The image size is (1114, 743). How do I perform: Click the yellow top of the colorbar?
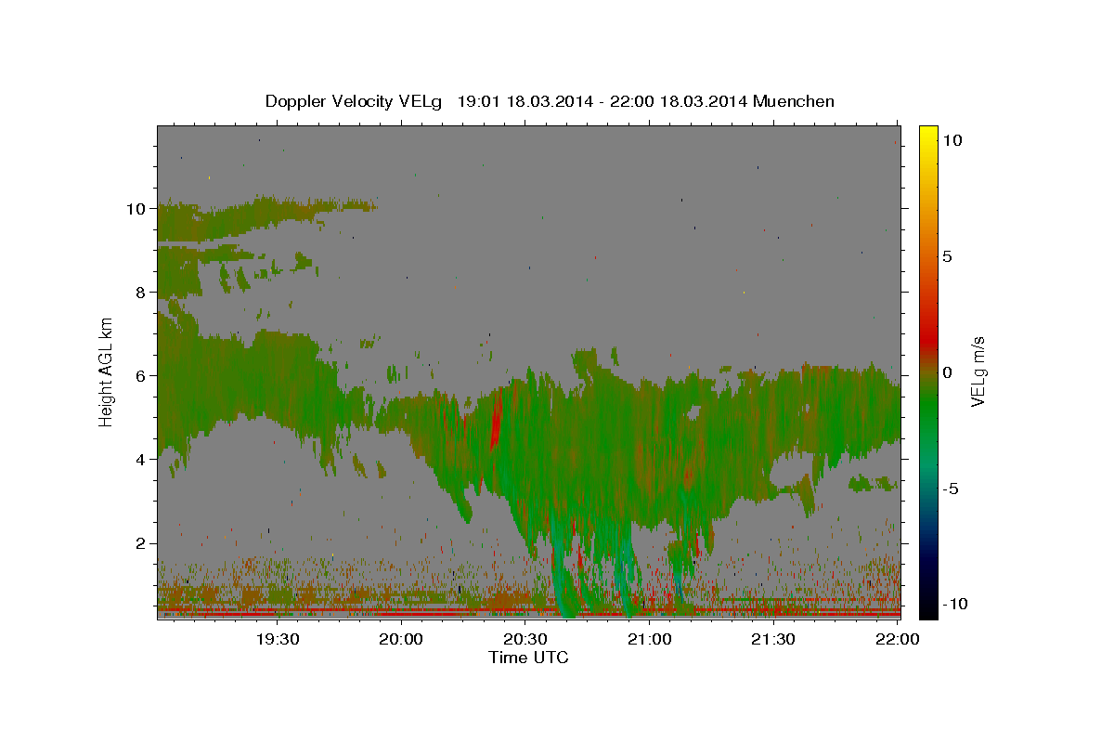click(928, 132)
